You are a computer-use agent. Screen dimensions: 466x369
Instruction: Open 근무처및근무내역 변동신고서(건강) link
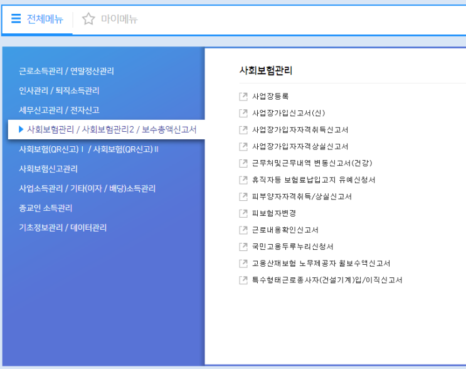(312, 163)
